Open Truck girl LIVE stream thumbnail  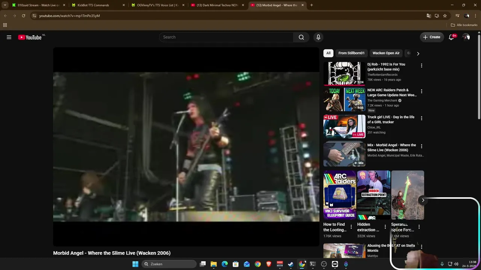344,126
